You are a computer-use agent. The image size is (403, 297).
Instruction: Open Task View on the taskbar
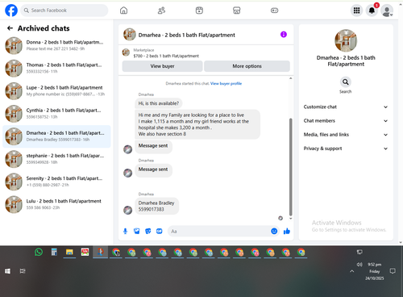[x=23, y=271]
